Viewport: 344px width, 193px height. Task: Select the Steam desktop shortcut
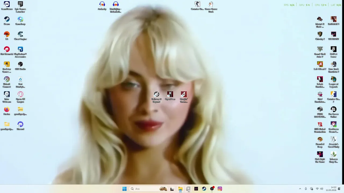7,21
